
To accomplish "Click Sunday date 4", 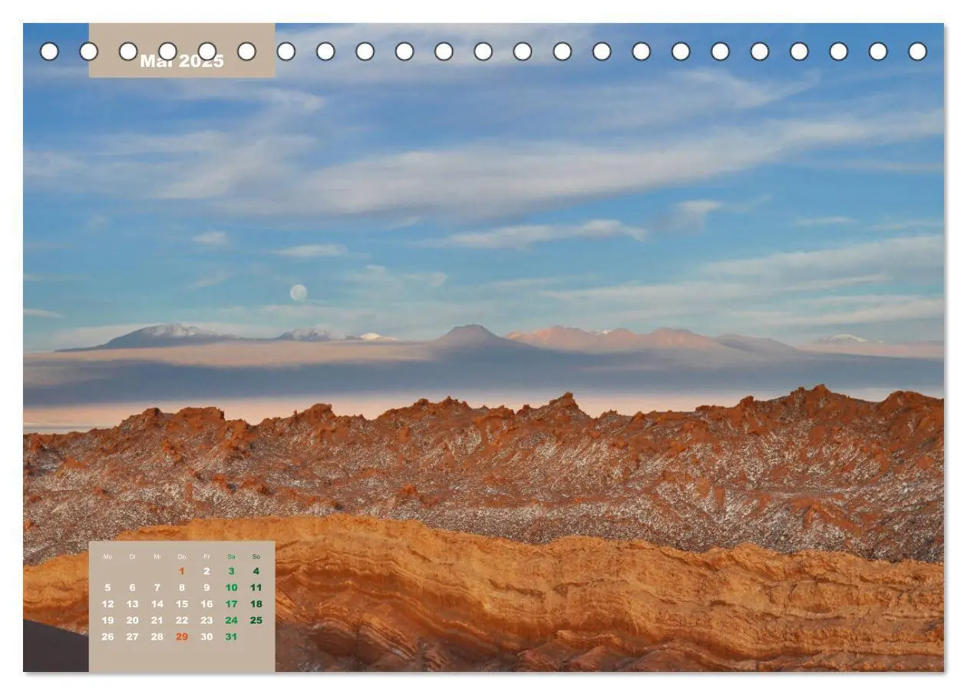I will click(256, 571).
